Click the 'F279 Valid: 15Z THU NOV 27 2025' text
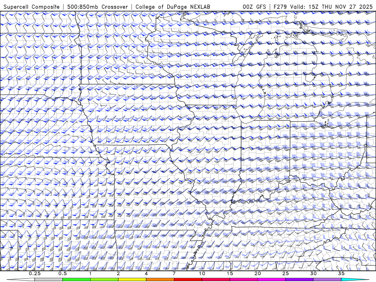The width and height of the screenshot is (376, 282). tap(323, 7)
